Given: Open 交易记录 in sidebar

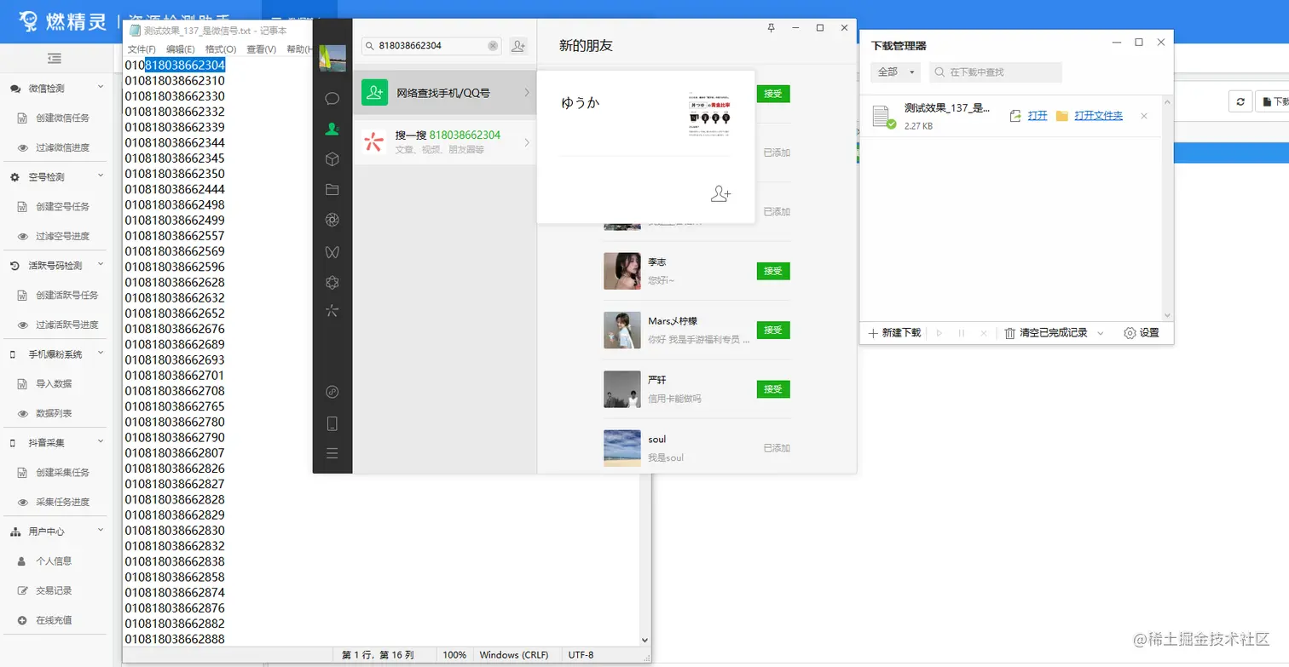Looking at the screenshot, I should [54, 590].
